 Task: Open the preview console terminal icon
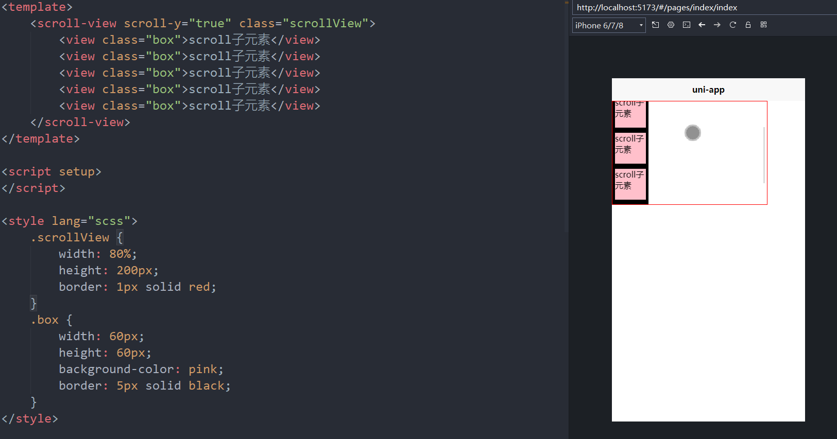(x=687, y=25)
